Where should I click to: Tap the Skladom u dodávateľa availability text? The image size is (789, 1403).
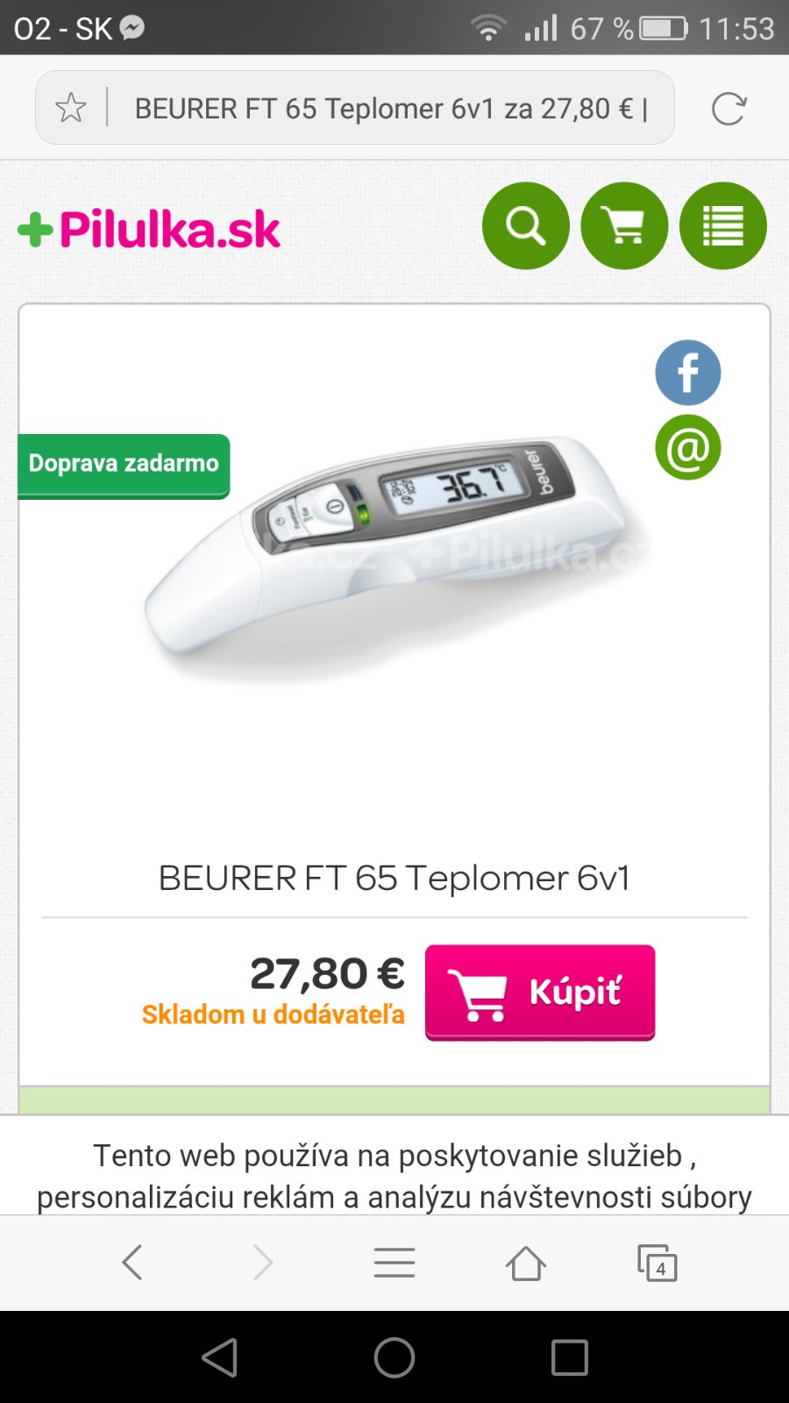(x=274, y=1015)
